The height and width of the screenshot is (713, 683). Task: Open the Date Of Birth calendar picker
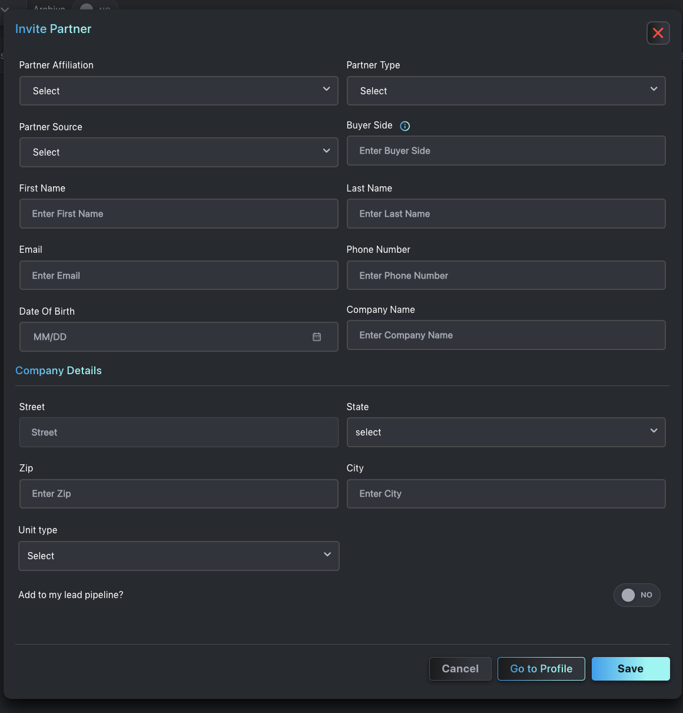click(317, 337)
